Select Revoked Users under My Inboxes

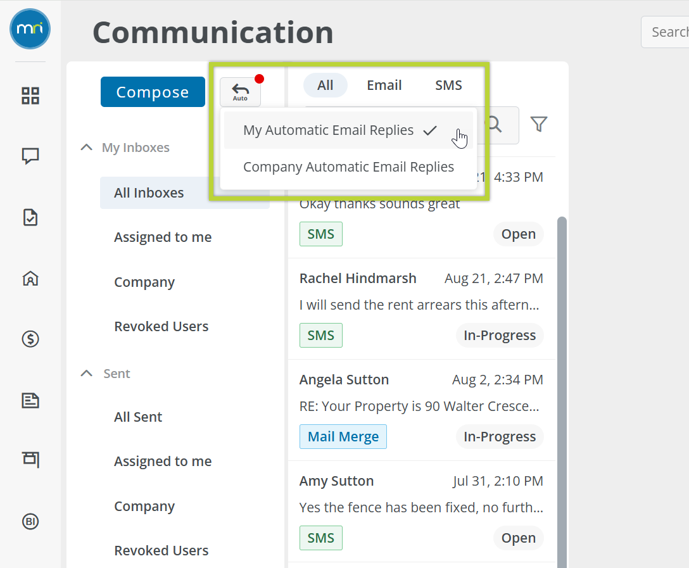(161, 327)
